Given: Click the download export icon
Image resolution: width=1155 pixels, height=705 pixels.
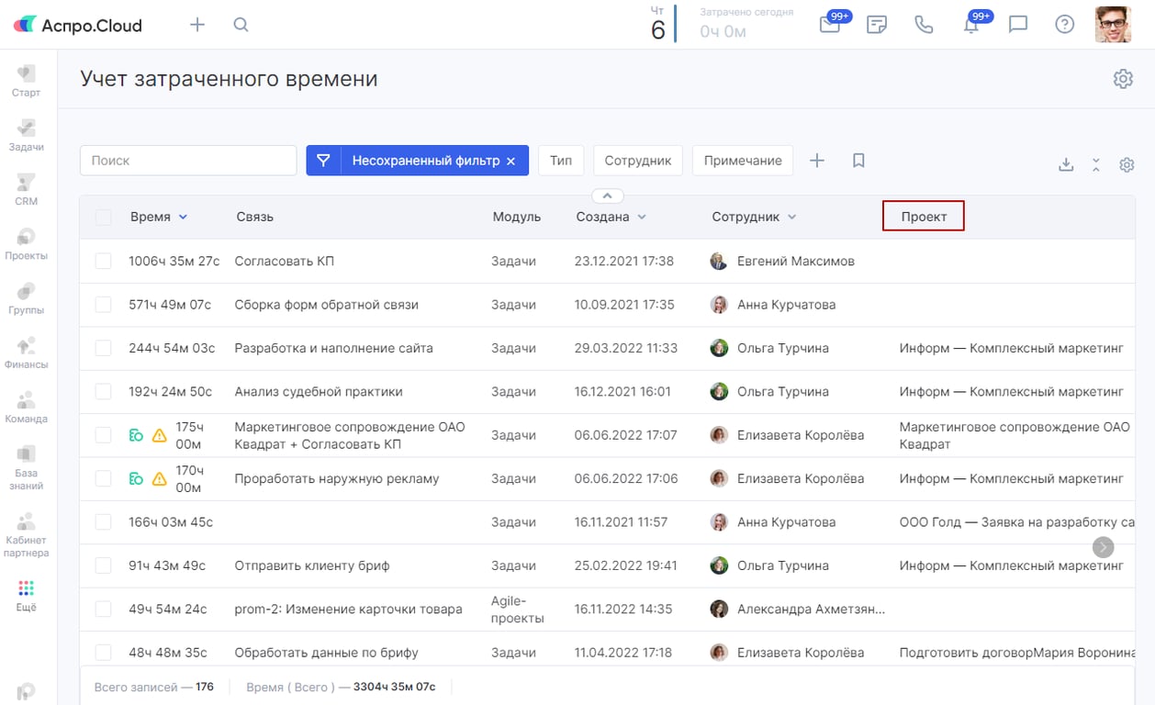Looking at the screenshot, I should click(1066, 165).
